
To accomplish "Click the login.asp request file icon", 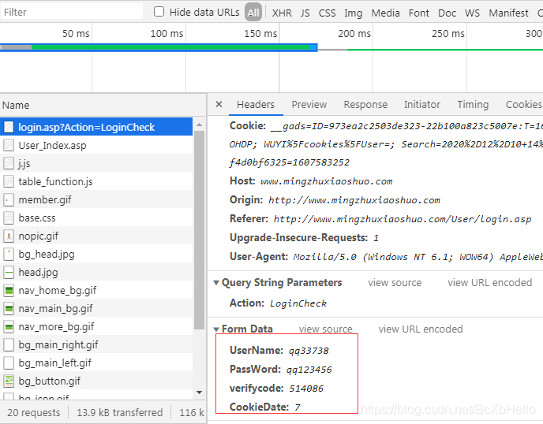I will tap(9, 128).
